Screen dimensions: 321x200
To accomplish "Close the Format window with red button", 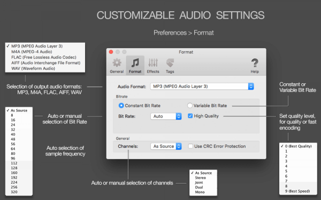I will pos(111,52).
